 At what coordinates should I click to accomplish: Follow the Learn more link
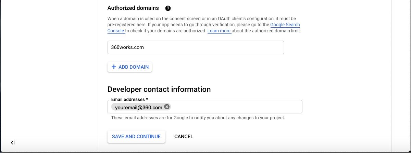(x=219, y=31)
